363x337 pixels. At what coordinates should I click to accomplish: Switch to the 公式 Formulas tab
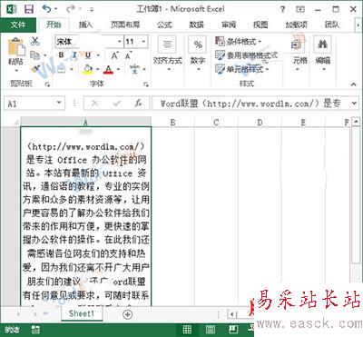[164, 25]
